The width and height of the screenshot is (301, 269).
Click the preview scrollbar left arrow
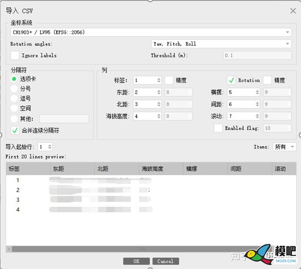(9, 249)
